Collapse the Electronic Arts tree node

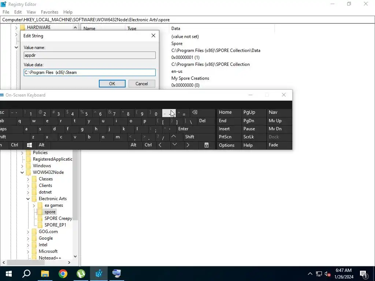tap(28, 199)
